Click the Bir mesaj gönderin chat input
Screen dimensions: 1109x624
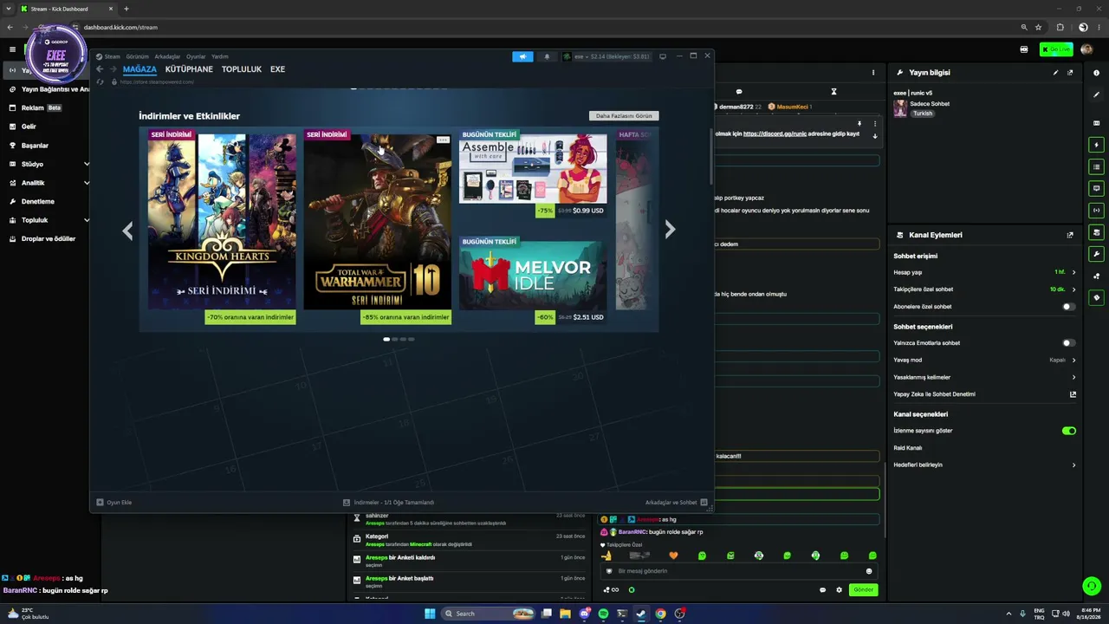[x=738, y=571]
